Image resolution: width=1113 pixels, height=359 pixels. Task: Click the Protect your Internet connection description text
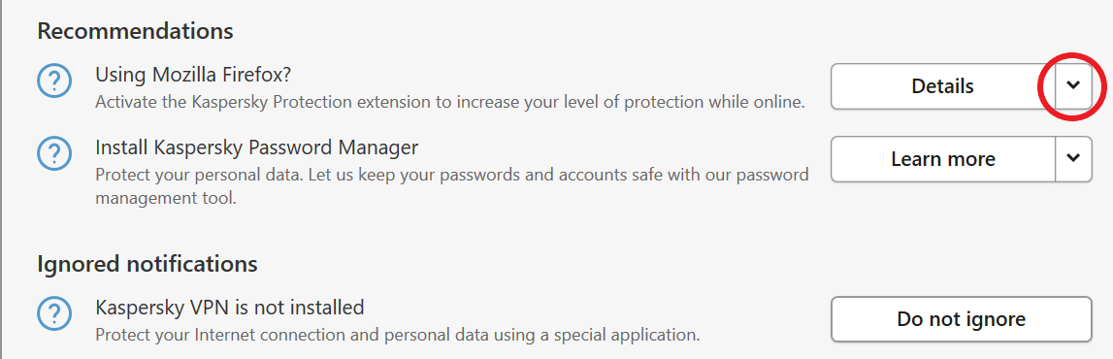pyautogui.click(x=398, y=334)
